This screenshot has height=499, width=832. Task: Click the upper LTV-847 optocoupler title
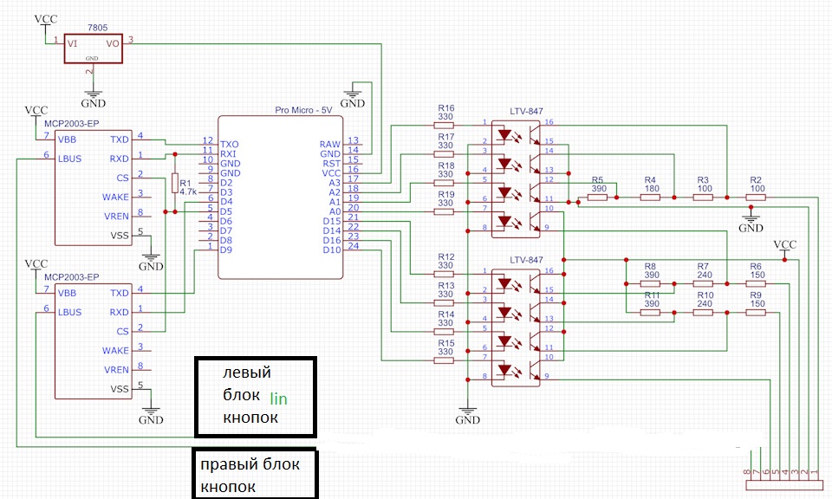(526, 112)
